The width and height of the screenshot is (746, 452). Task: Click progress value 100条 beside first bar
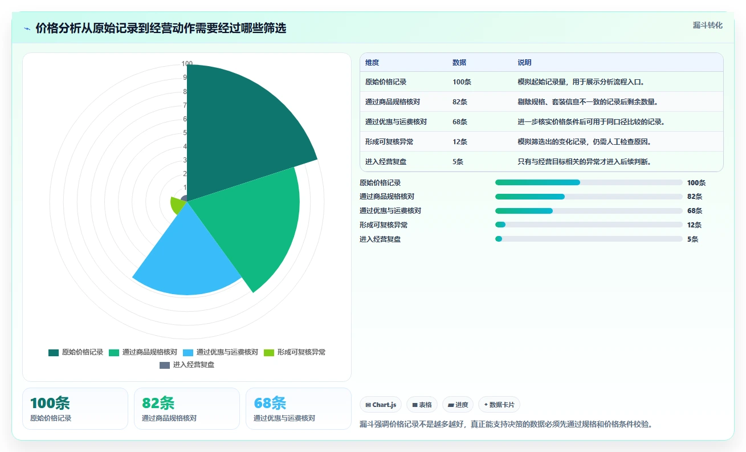[696, 183]
